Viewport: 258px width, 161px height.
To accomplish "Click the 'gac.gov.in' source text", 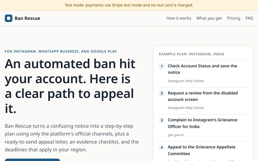I will pos(176,135).
